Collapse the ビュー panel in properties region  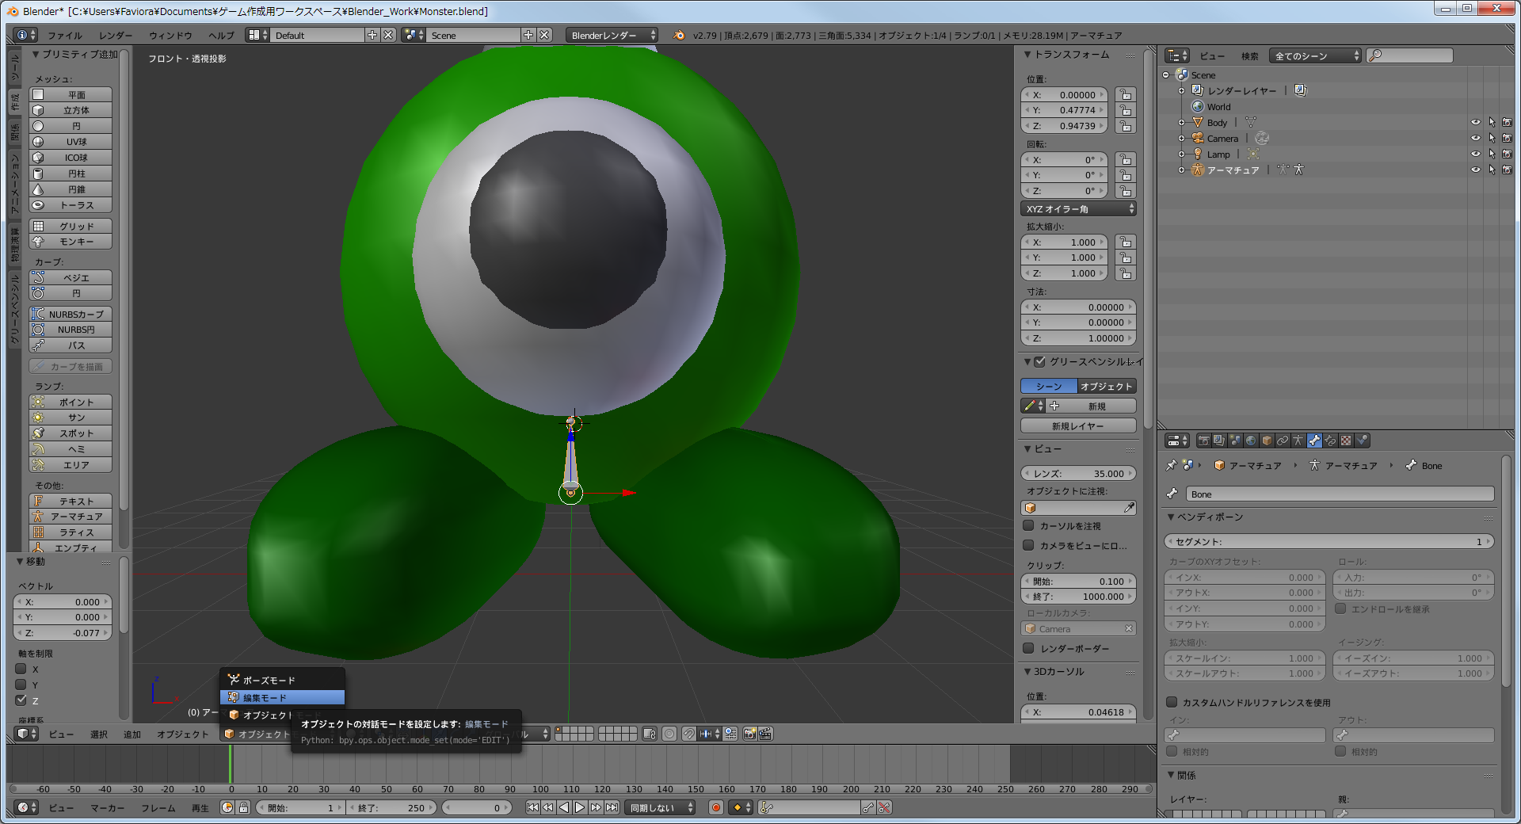pyautogui.click(x=1027, y=448)
